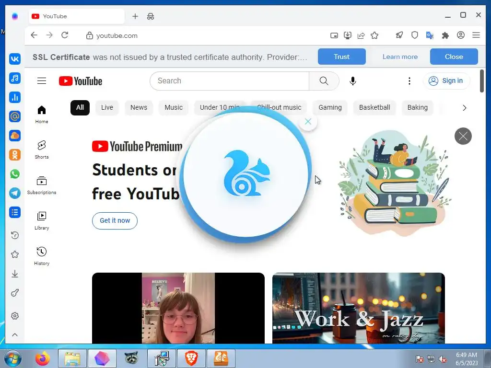Viewport: 491px width, 368px height.
Task: Open browser profile account icon
Action: (461, 35)
